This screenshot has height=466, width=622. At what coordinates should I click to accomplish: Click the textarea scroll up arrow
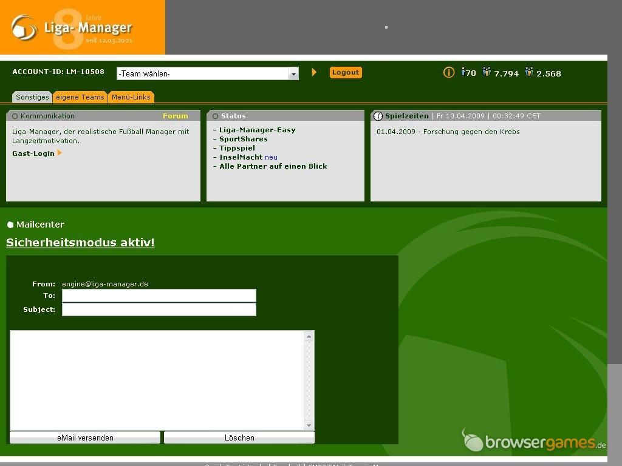(309, 336)
